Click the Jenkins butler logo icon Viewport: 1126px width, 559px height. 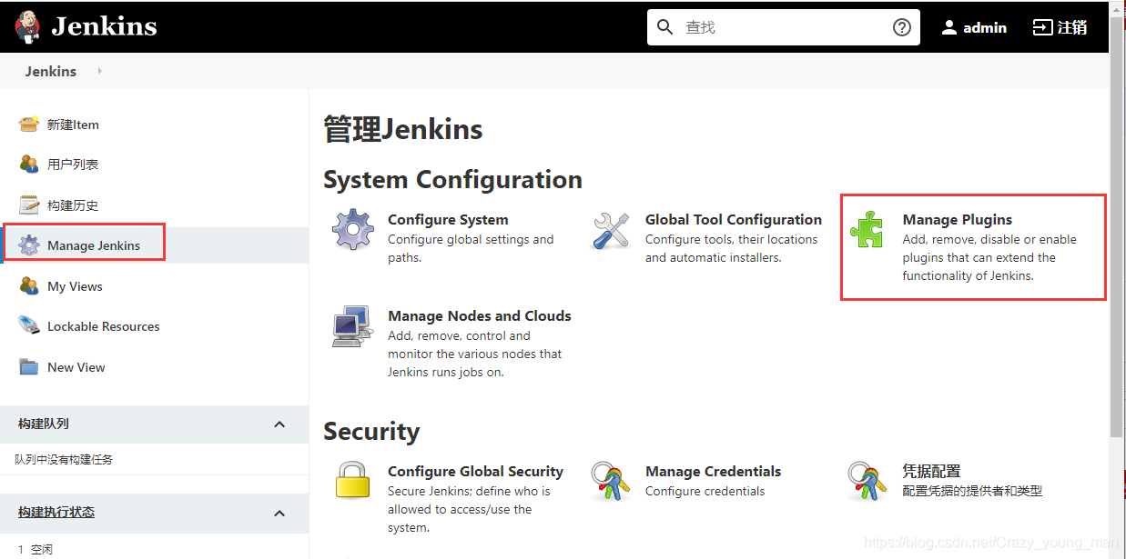click(28, 27)
